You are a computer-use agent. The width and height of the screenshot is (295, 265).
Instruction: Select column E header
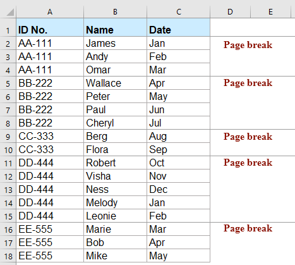tap(270, 12)
